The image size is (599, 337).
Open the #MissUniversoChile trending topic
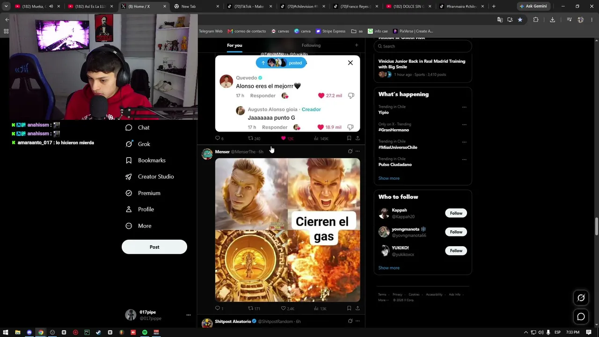click(398, 147)
